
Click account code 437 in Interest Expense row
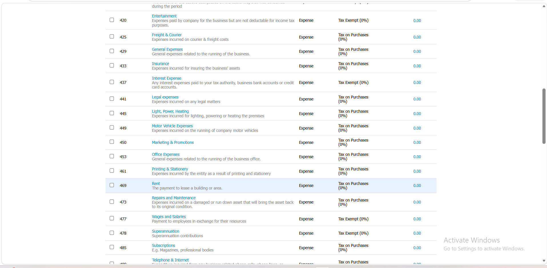pyautogui.click(x=123, y=82)
